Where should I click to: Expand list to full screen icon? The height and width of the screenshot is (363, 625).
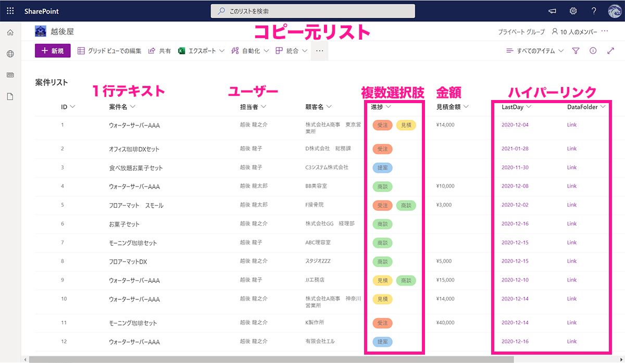tap(610, 51)
